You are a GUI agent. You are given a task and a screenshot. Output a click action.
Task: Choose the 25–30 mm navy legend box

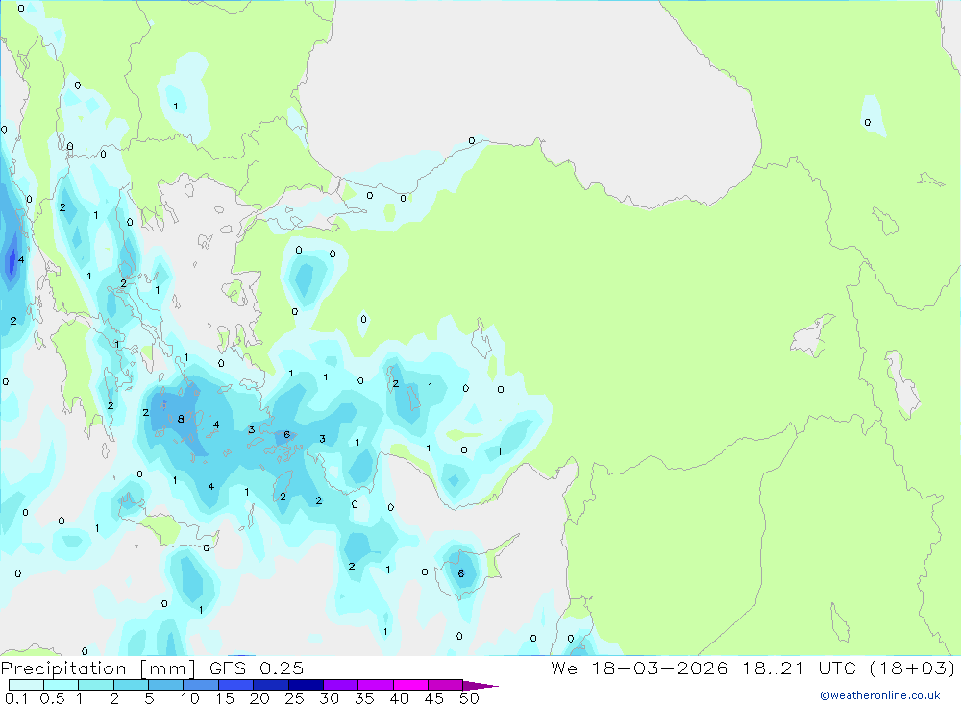pos(306,685)
